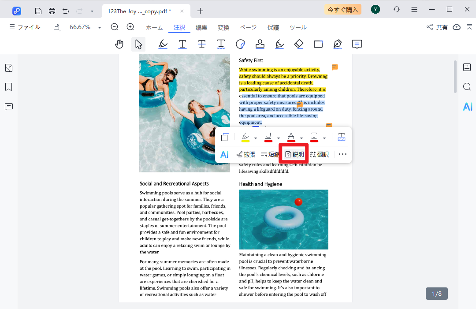Viewport: 476px width, 309px height.
Task: Click the Strikethrough text tool
Action: click(201, 44)
